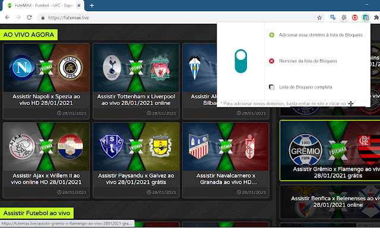
Task: Click date 28/01/2021 under Paysandu x Galvez
Action: (161, 192)
